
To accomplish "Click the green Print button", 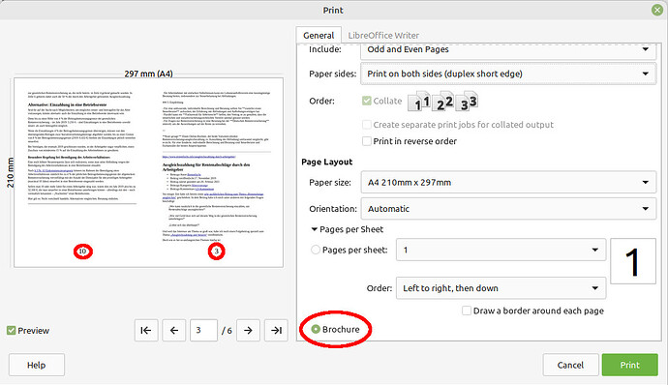I will [x=629, y=365].
